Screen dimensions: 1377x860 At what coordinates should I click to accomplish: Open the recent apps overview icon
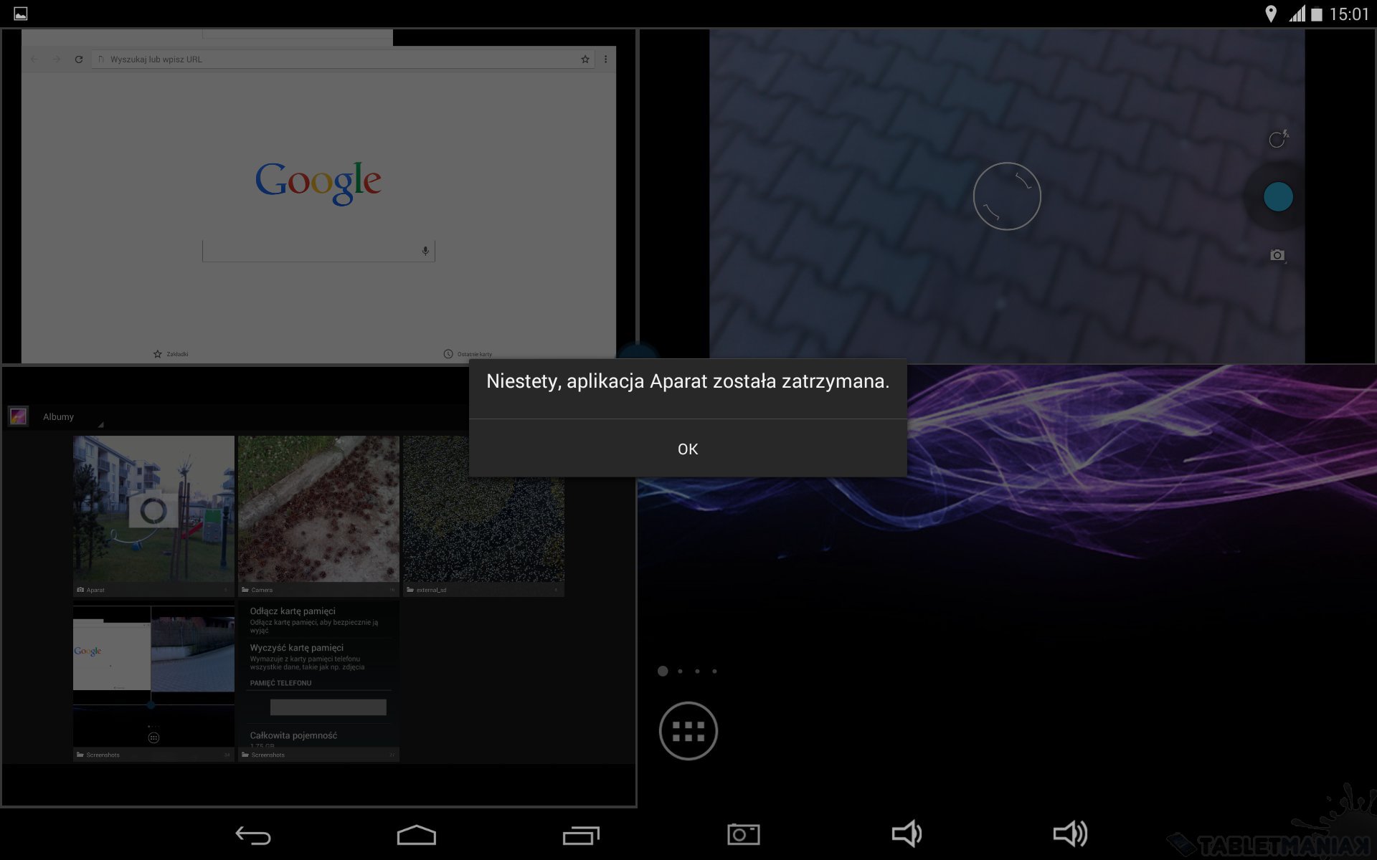tap(580, 835)
